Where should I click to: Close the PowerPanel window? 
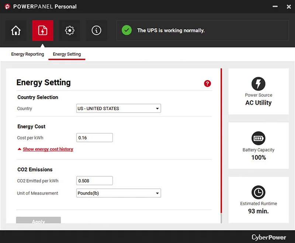(289, 7)
